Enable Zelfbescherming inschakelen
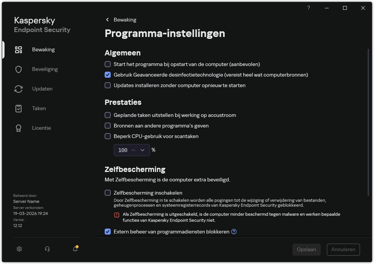 108,193
